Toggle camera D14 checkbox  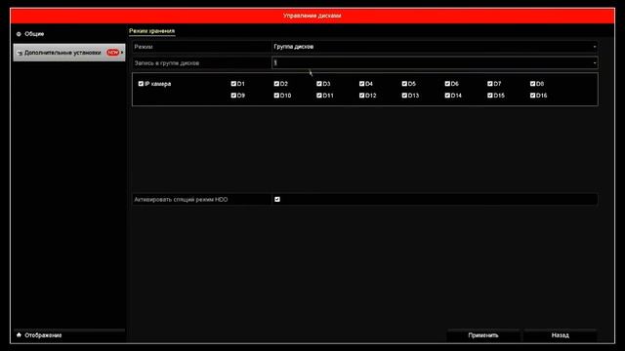click(x=447, y=96)
